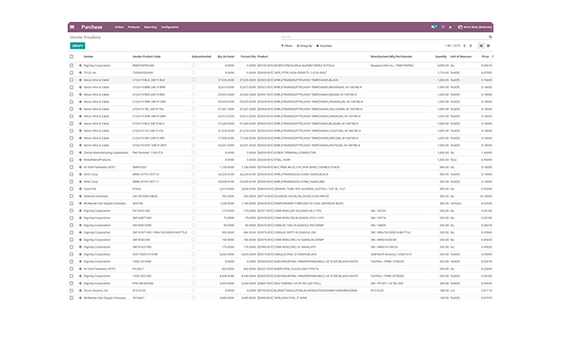Grab the drag handle of Wesco VIOLET wire row
This screenshot has width=562, height=343.
[80, 131]
